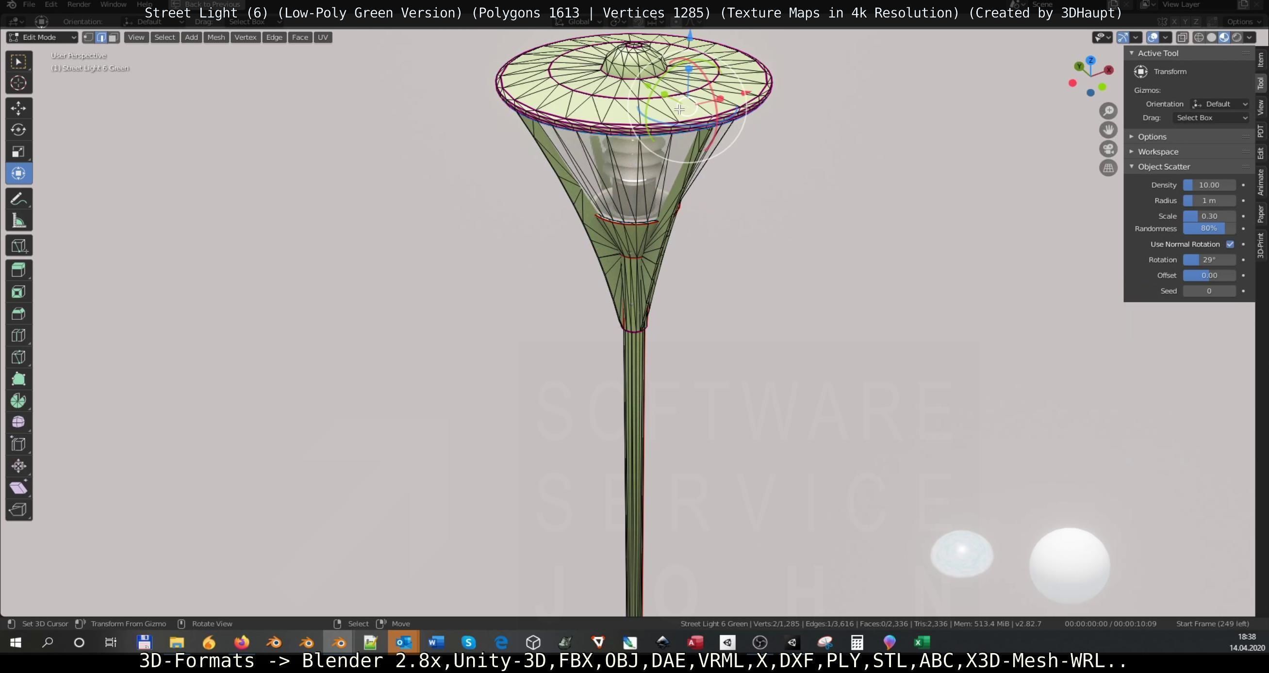Viewport: 1269px width, 673px height.
Task: Switch to the 3D-Print sidebar tab
Action: click(1261, 246)
